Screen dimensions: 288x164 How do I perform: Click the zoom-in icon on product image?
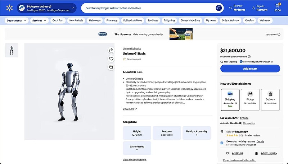click(x=111, y=67)
